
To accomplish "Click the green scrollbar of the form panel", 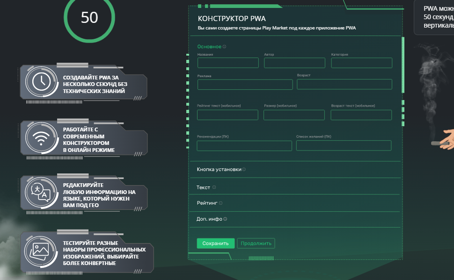I will pos(403,65).
